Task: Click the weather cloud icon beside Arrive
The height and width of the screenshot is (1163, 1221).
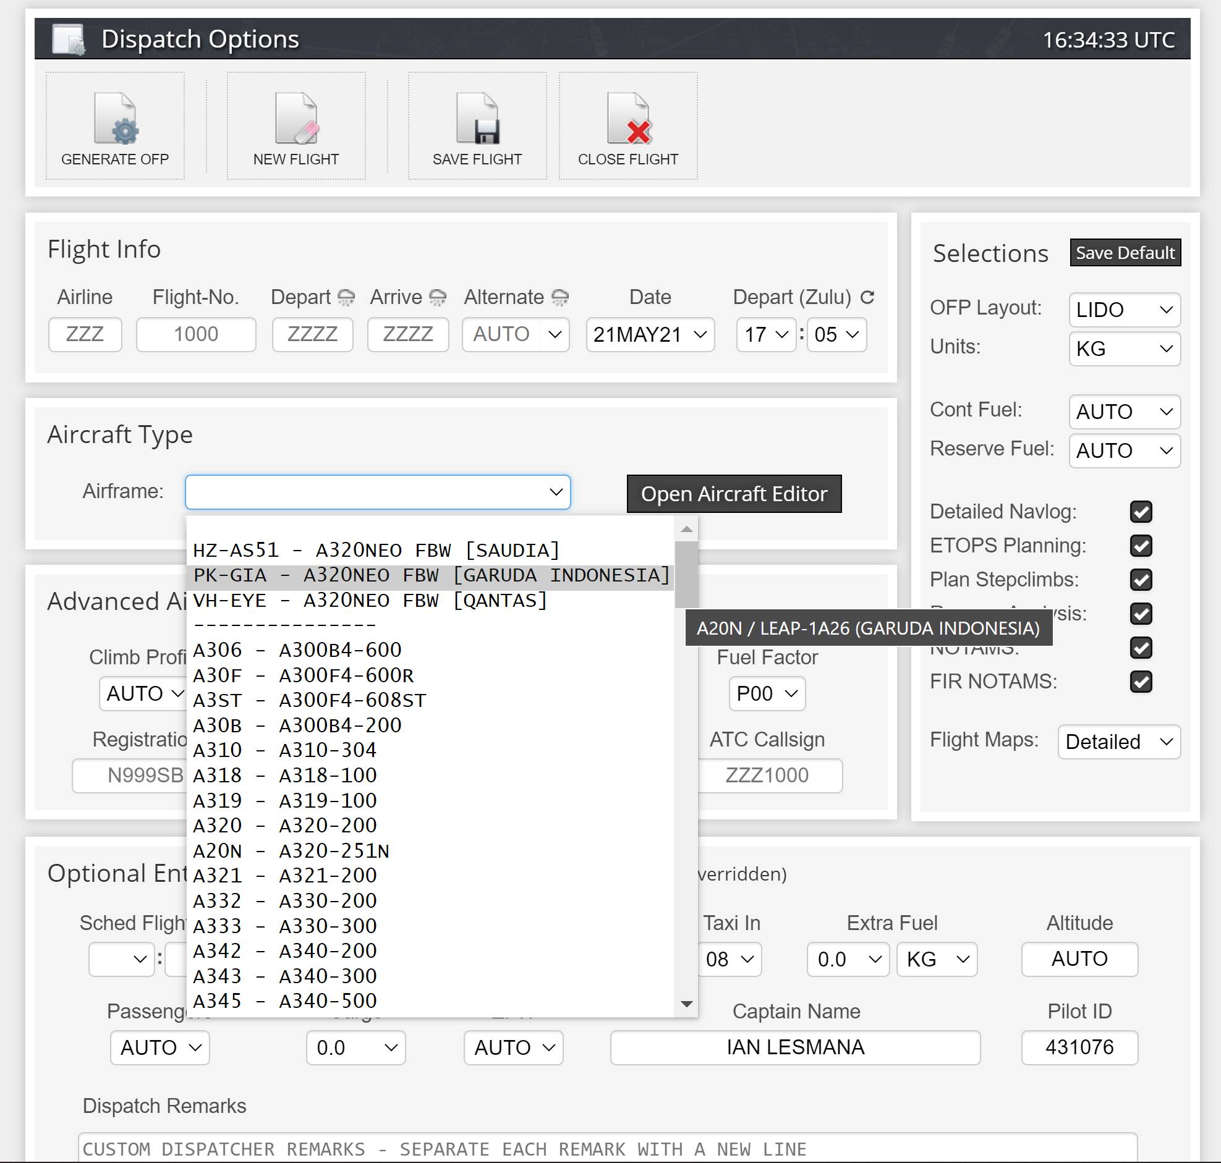Action: point(438,298)
